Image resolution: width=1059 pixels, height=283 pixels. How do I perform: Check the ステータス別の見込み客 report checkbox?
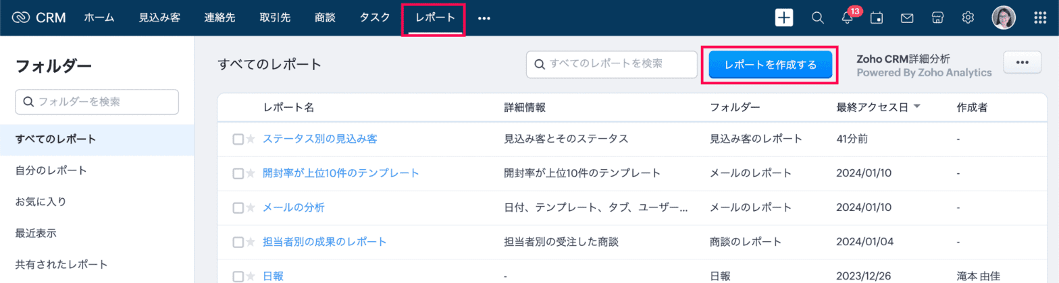238,139
